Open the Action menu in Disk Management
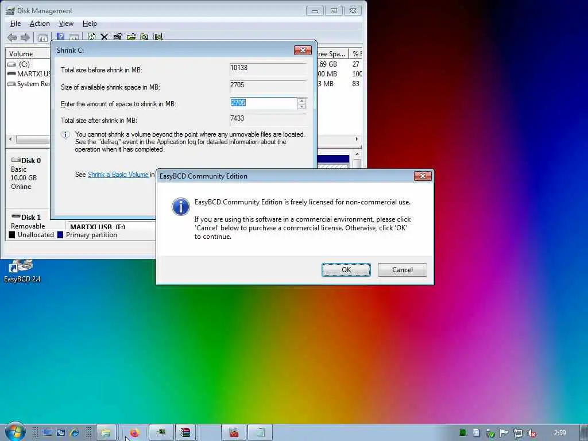The height and width of the screenshot is (441, 588). pyautogui.click(x=40, y=24)
